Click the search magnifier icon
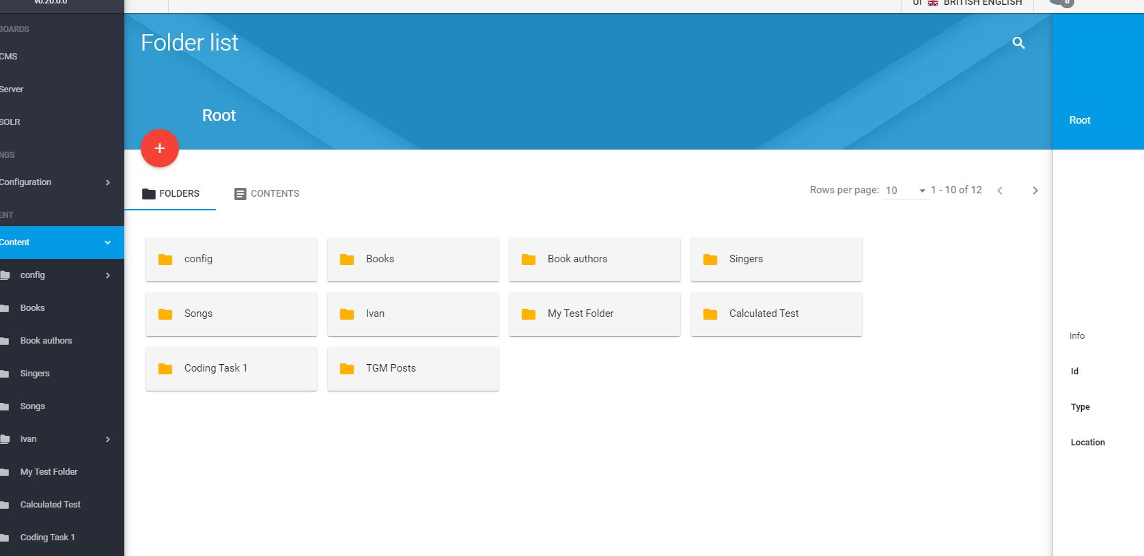 pyautogui.click(x=1018, y=43)
